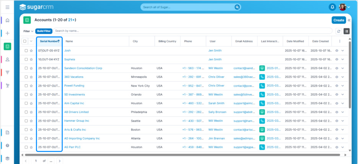
Task: Open help question mark icon in sidebar
Action: point(7,145)
